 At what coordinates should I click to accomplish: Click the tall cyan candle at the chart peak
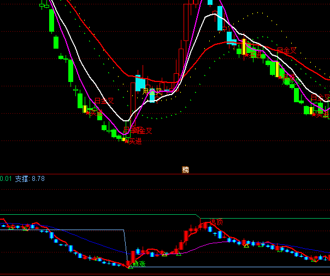click(220, 18)
